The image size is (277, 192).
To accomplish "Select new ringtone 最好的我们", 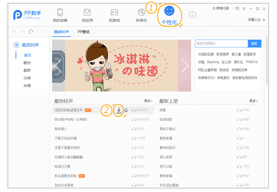I will pyautogui.click(x=167, y=148).
